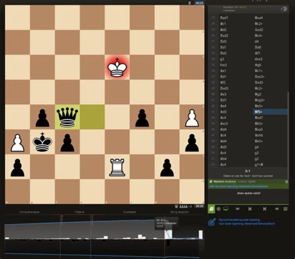Select the final move g1=Q

tap(270, 165)
